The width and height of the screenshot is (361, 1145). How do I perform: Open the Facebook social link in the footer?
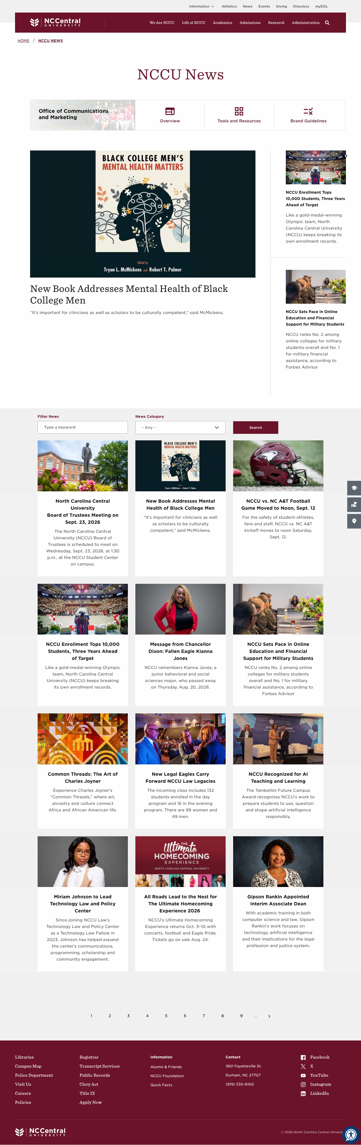pos(315,1057)
